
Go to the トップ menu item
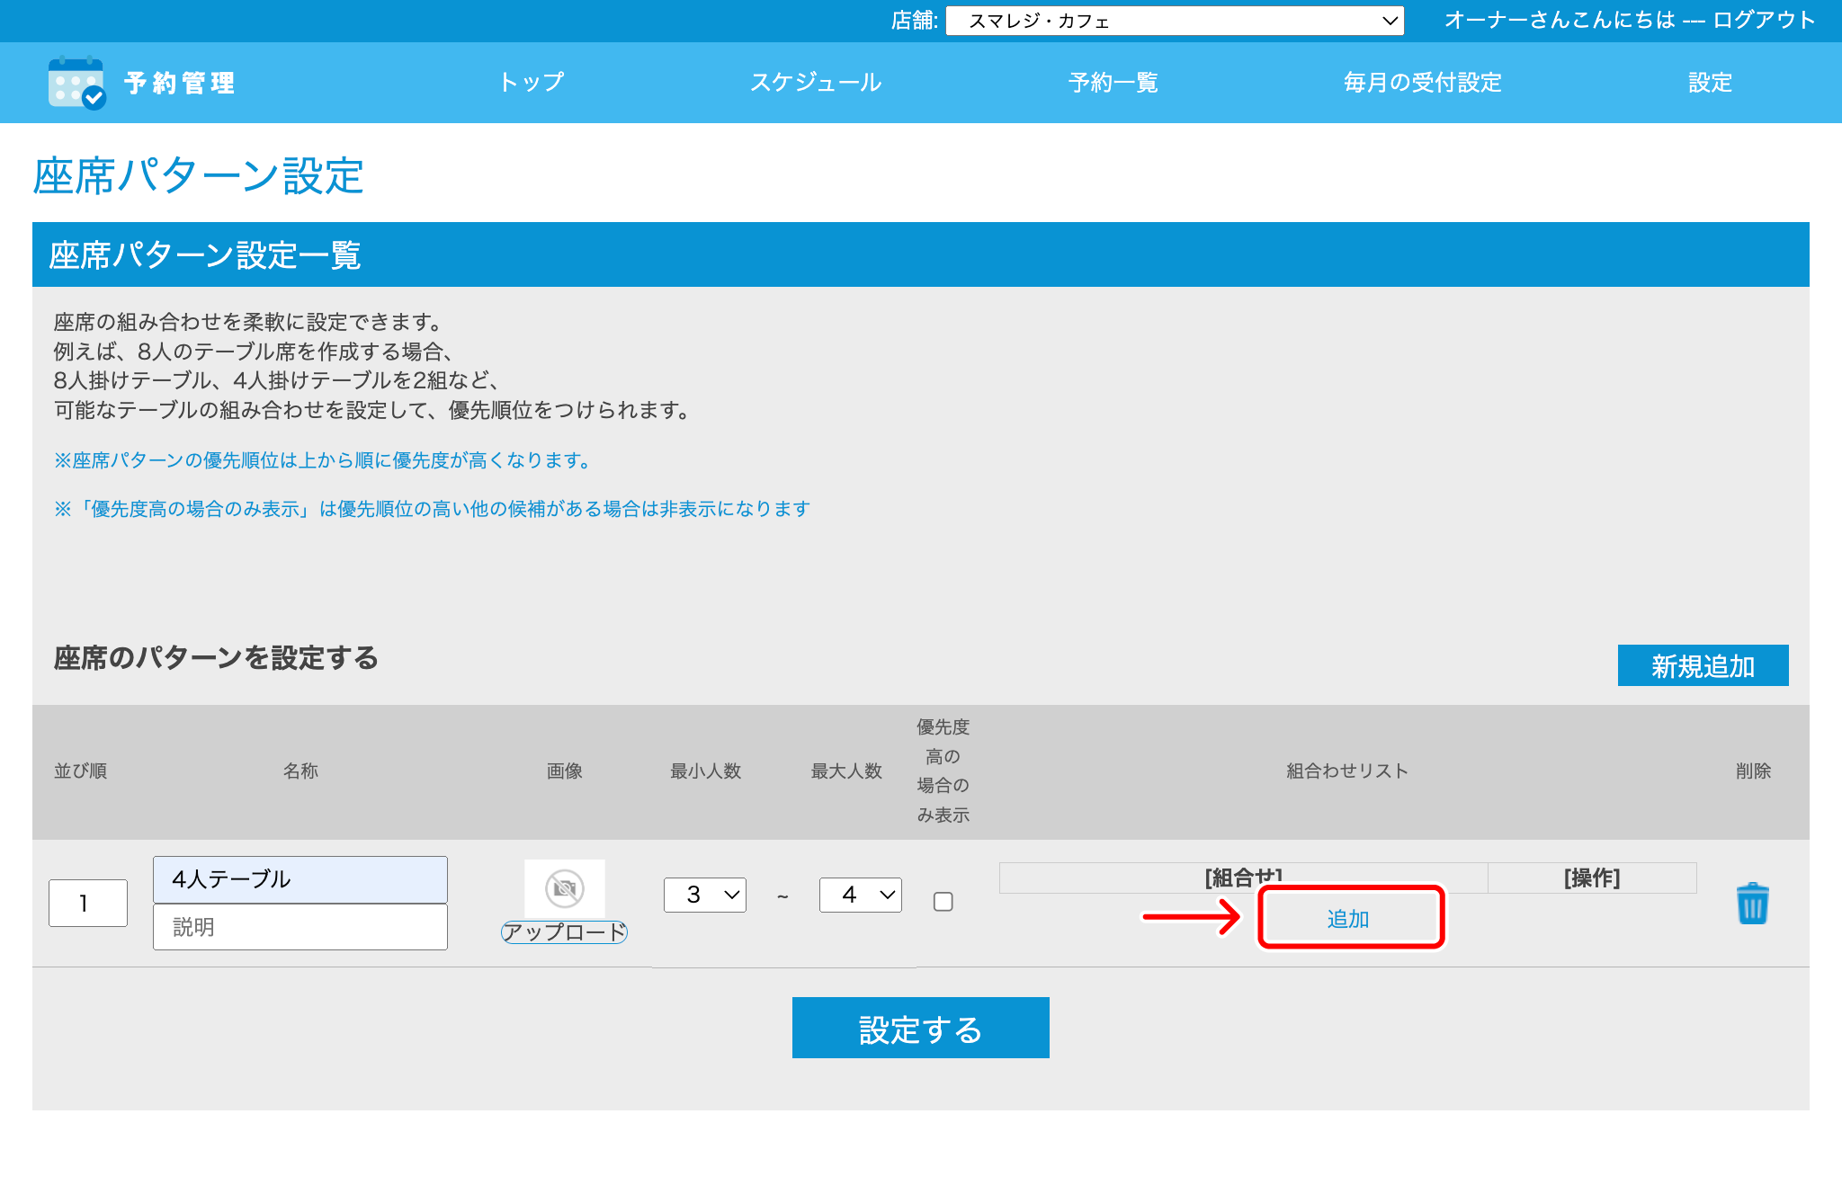(532, 83)
